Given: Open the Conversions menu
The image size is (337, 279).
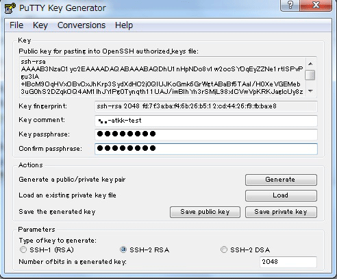Looking at the screenshot, I should point(82,25).
